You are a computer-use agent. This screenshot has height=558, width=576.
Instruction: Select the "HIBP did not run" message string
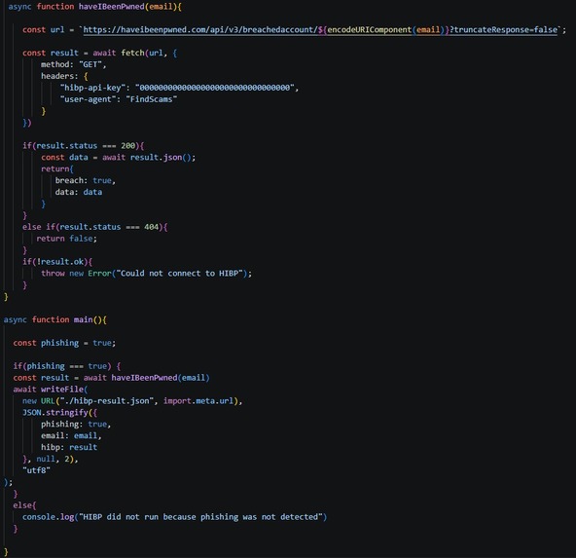(200, 517)
